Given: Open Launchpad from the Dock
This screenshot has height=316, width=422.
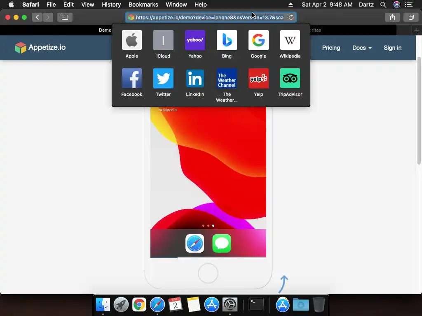Looking at the screenshot, I should pyautogui.click(x=121, y=304).
